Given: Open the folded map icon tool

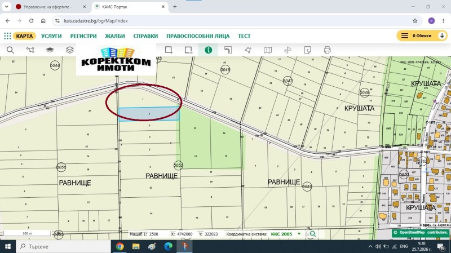Looking at the screenshot, I should [x=268, y=50].
